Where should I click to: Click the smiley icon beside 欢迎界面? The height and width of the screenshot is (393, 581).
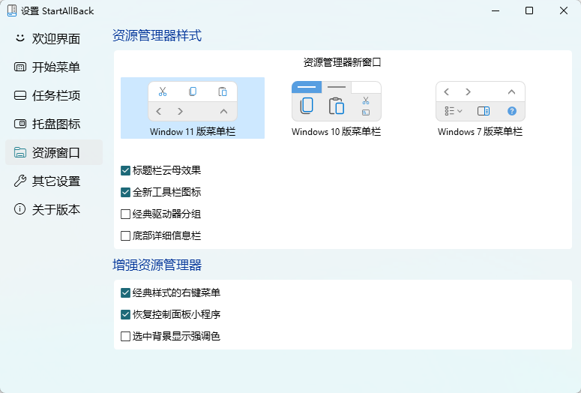tap(19, 38)
